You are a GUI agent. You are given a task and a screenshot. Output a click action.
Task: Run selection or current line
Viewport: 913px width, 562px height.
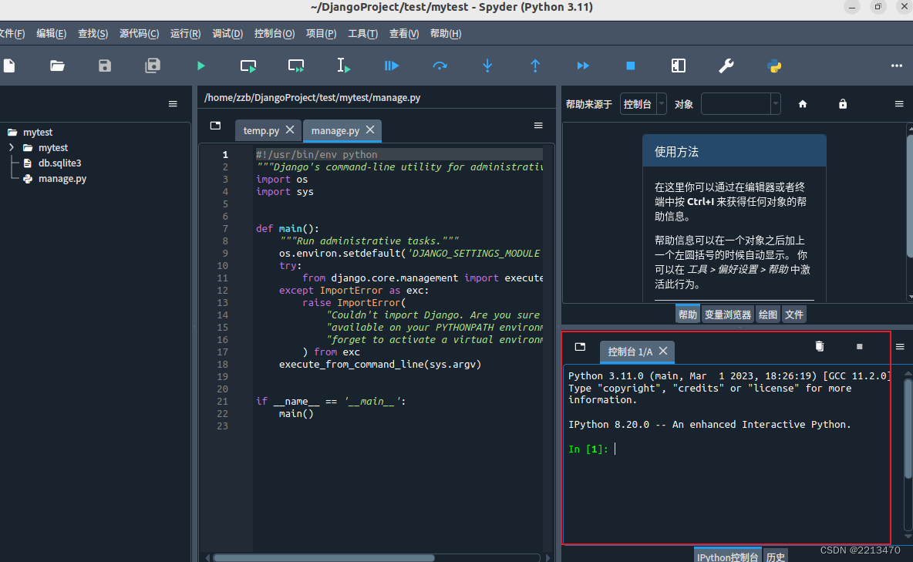(x=344, y=66)
